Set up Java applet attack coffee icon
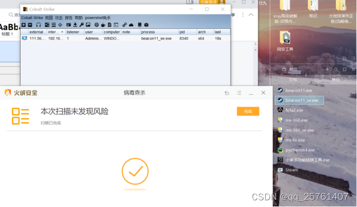 pyautogui.click(x=103, y=25)
